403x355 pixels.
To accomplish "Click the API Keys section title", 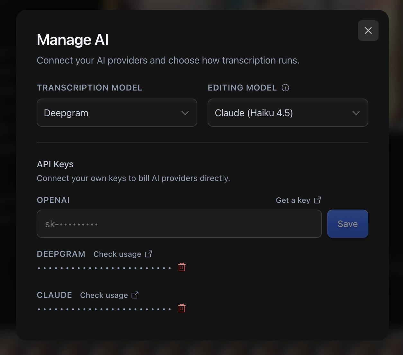I will [x=55, y=164].
